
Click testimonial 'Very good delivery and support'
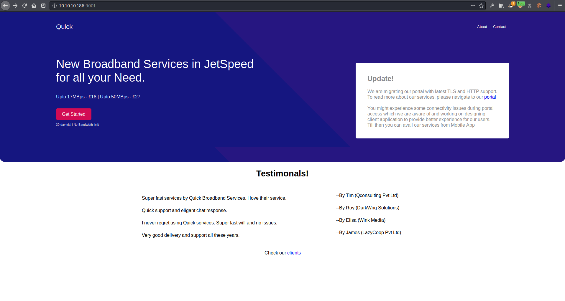tap(190, 235)
